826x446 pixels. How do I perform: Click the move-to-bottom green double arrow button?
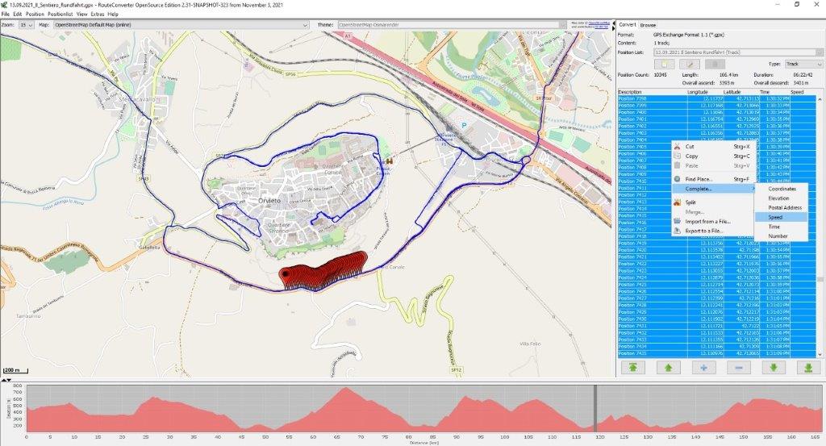(808, 367)
